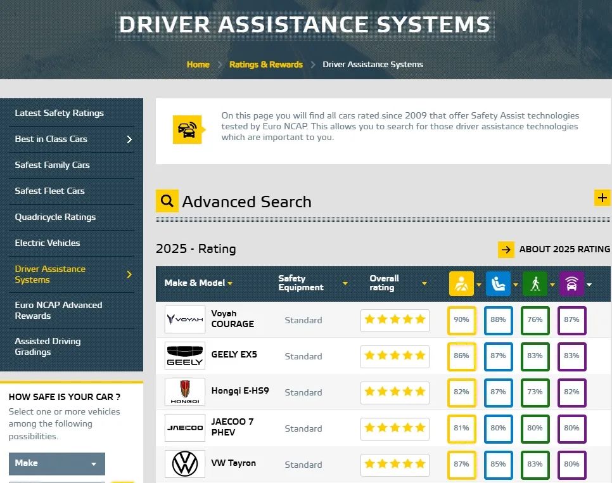The image size is (612, 483).
Task: Open the Volkswagen brand logo
Action: click(x=184, y=464)
